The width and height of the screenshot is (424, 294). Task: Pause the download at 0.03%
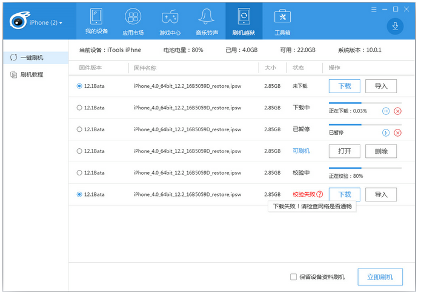click(386, 111)
